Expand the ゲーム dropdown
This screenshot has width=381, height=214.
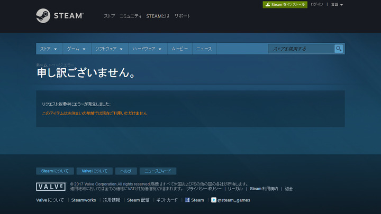point(77,49)
